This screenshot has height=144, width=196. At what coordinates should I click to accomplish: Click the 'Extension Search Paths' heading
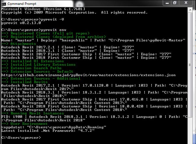point(31,68)
